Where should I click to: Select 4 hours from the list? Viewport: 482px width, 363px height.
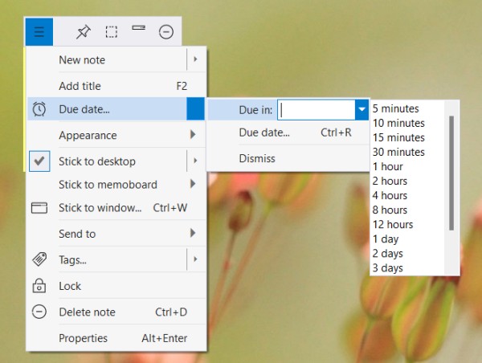(x=407, y=195)
